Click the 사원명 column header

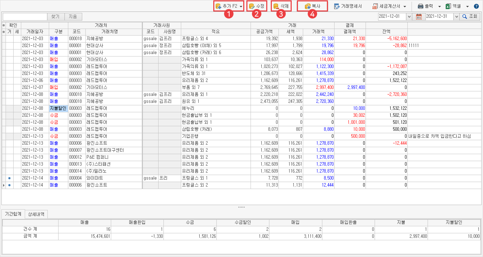click(169, 31)
